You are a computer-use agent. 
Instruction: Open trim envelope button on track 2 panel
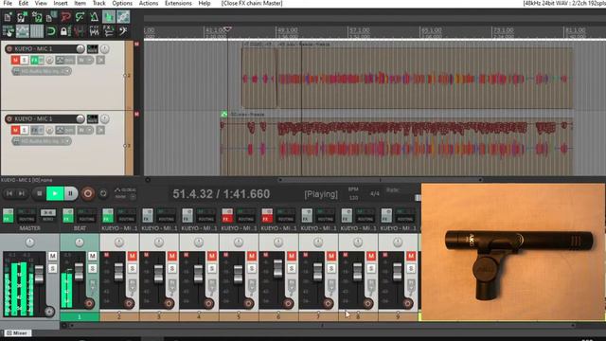(64, 61)
